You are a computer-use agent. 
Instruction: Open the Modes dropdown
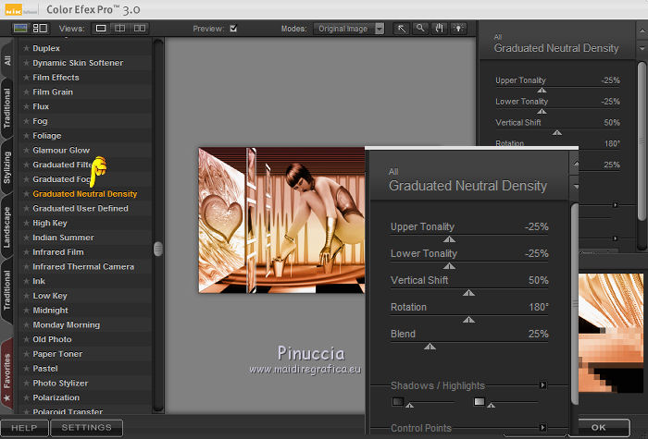(348, 29)
